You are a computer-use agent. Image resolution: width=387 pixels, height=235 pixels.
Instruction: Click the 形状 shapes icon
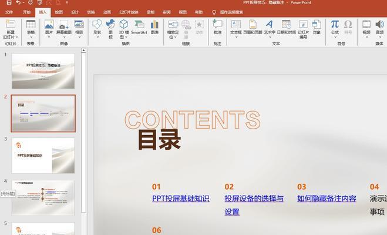97,24
